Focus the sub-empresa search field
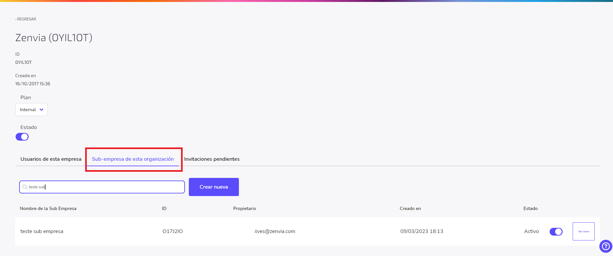613x256 pixels. coord(102,187)
